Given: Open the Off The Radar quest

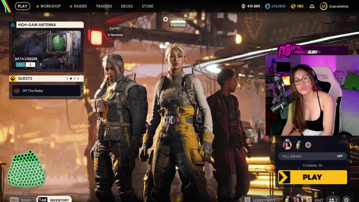Looking at the screenshot, I should (x=46, y=91).
